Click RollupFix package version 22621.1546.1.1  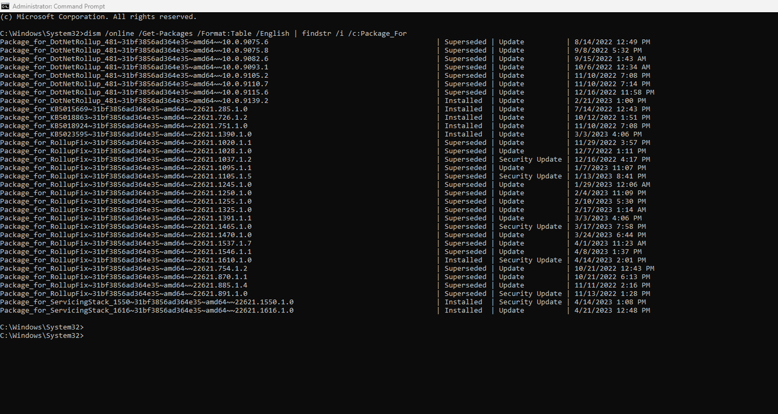[126, 252]
